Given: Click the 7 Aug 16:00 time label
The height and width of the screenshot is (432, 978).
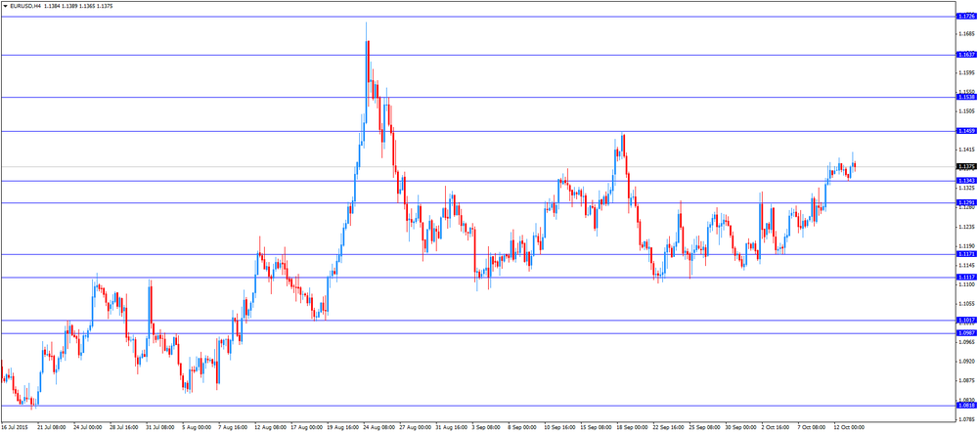Looking at the screenshot, I should pos(233,428).
